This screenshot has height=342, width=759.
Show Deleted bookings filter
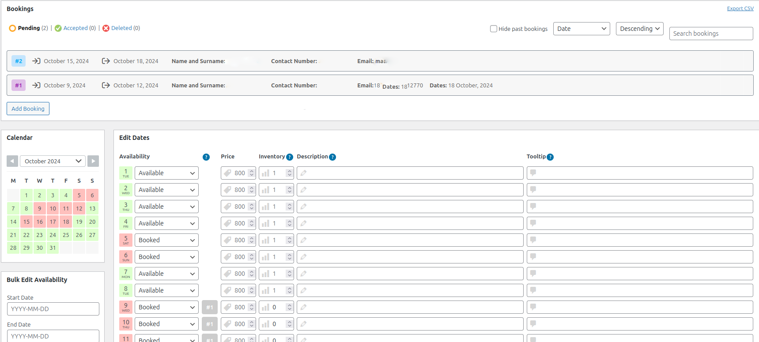click(x=121, y=28)
